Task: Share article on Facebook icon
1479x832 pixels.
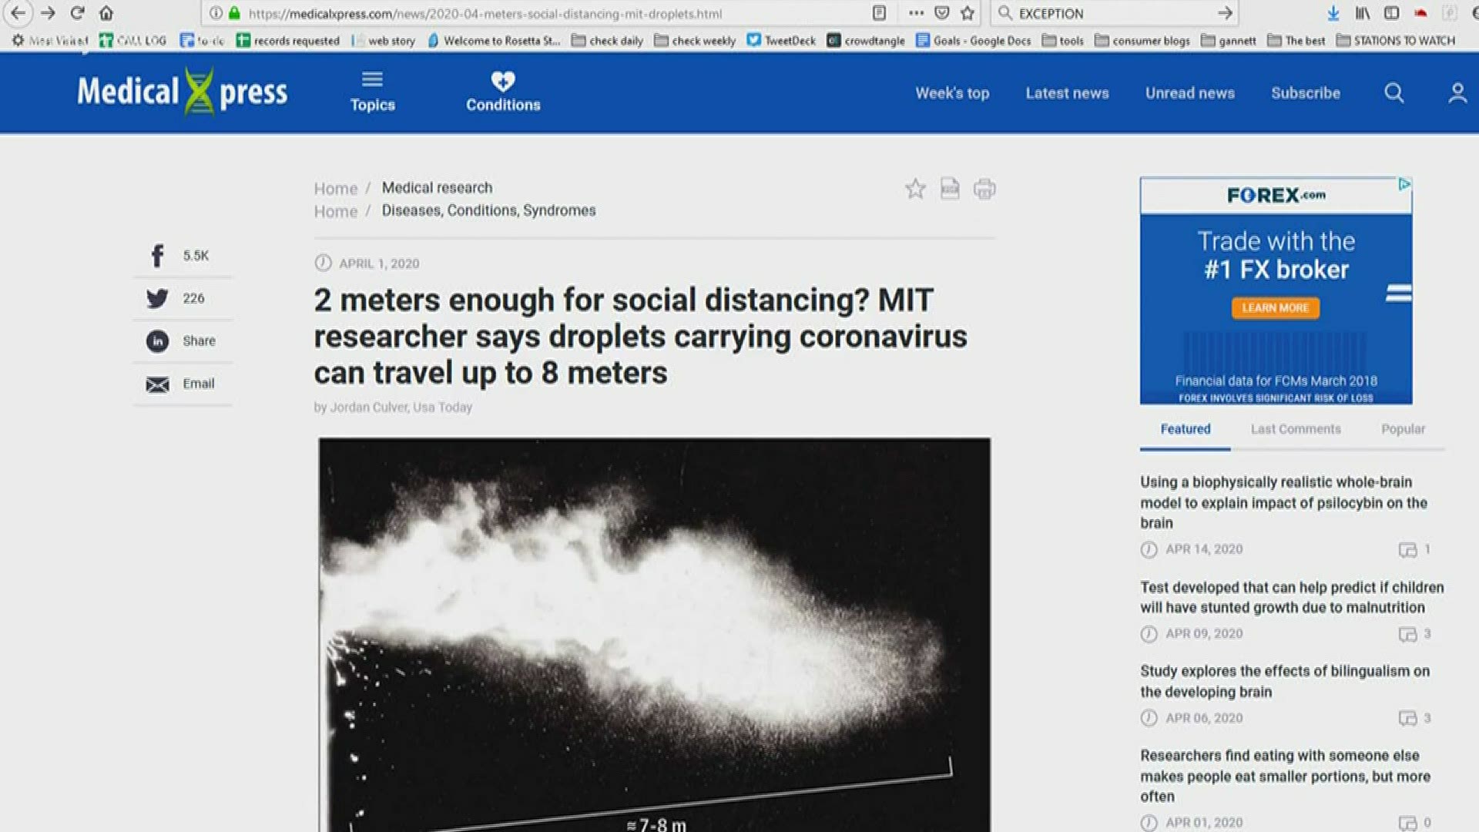Action: (x=157, y=256)
